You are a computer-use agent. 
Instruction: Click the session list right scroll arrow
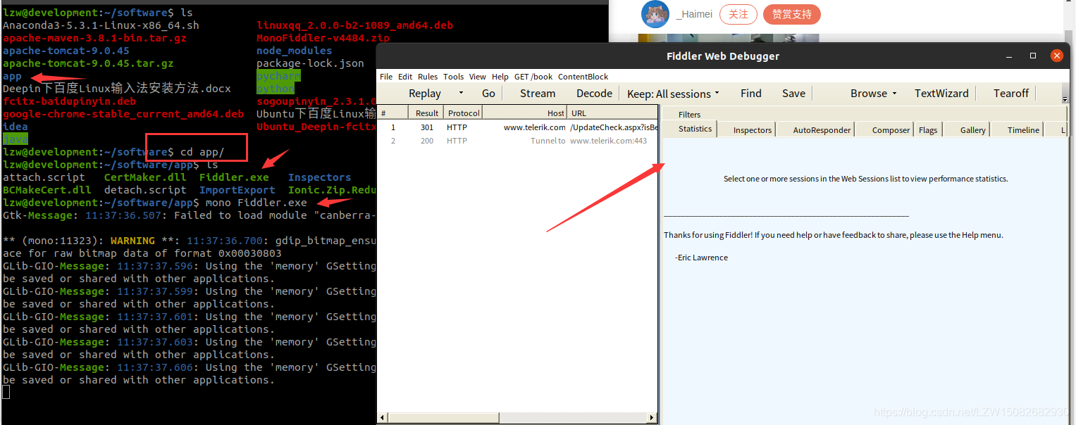(652, 418)
